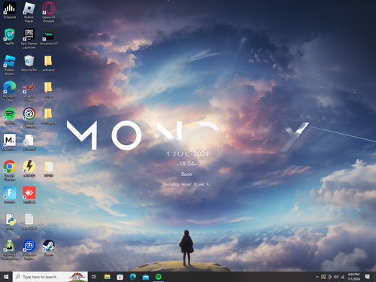Open the FxSound desktop shortcut
This screenshot has height=282, width=376.
[x=10, y=11]
